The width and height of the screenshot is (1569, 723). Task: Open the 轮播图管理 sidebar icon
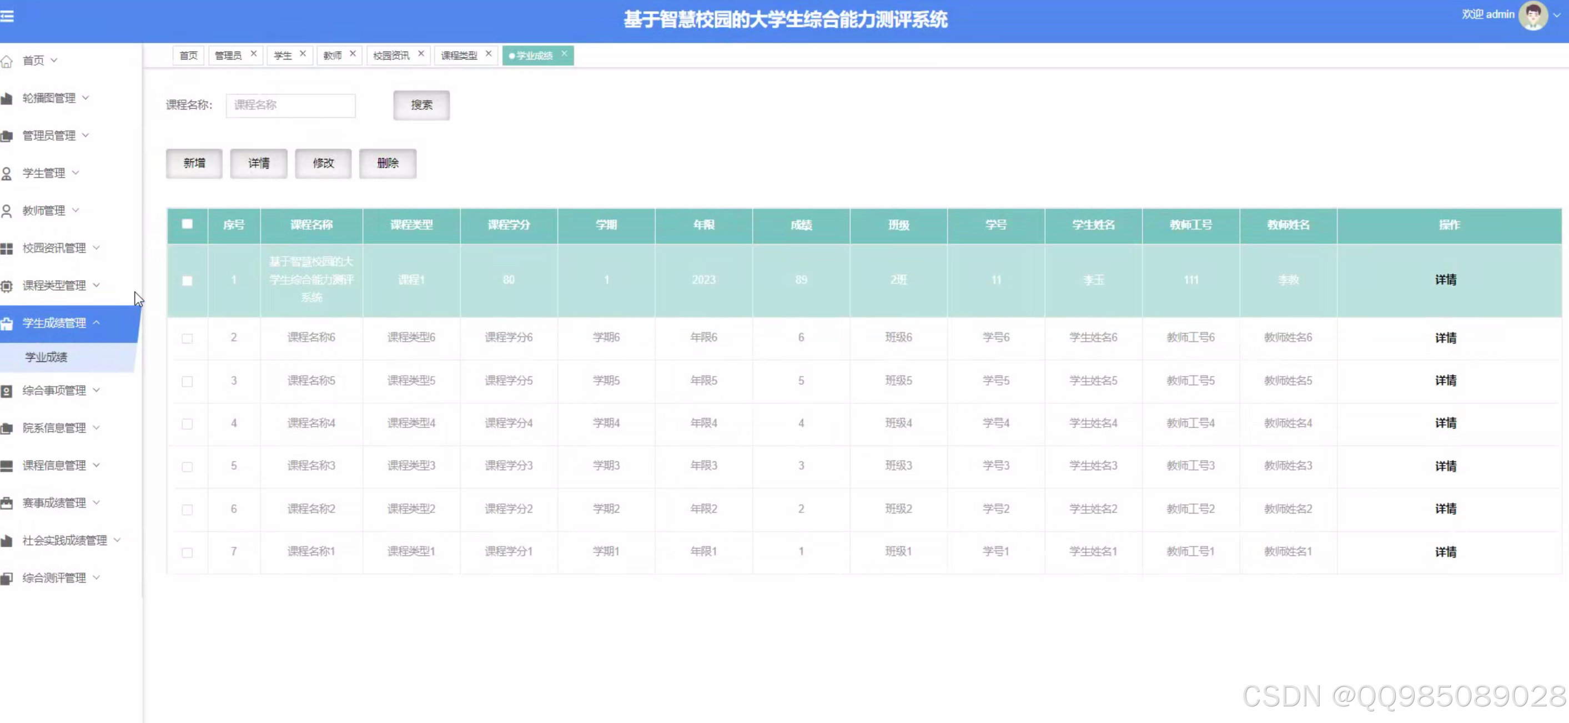tap(8, 98)
